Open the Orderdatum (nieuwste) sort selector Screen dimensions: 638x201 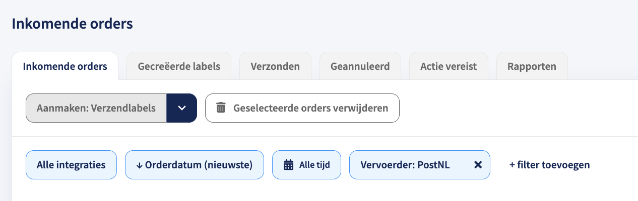195,165
